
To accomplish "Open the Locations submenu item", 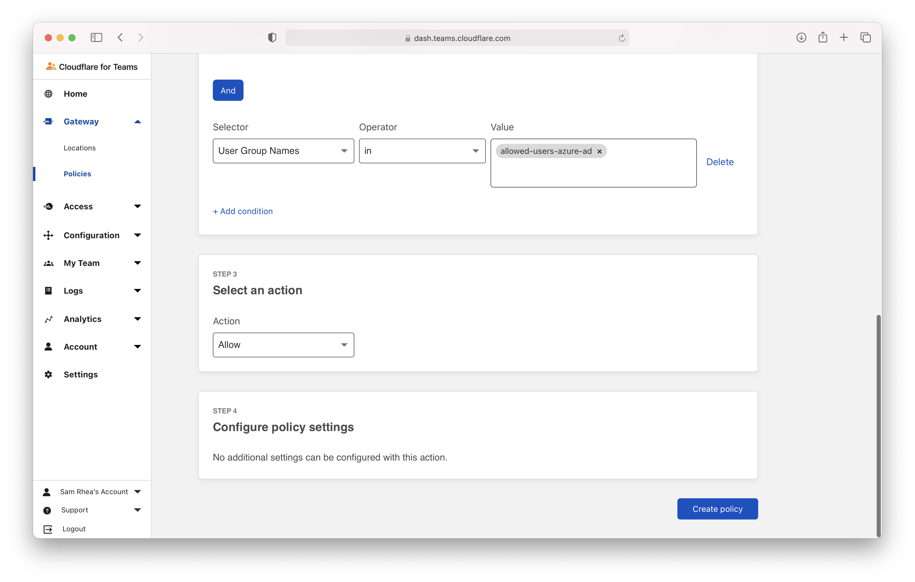I will [x=79, y=148].
